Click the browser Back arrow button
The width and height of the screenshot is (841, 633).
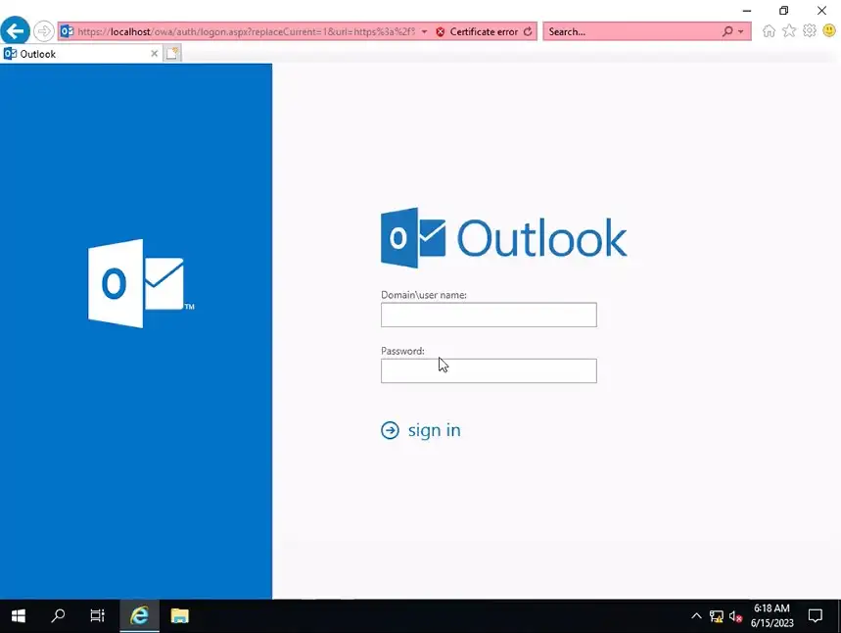pyautogui.click(x=16, y=31)
